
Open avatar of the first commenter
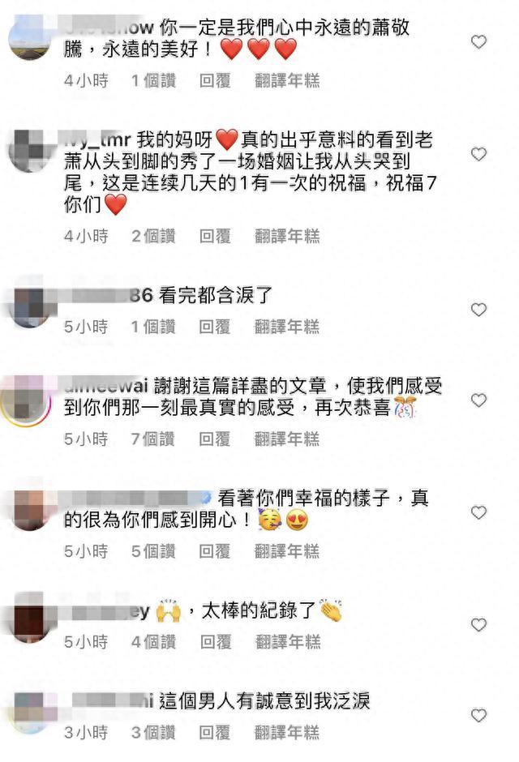coord(29,38)
